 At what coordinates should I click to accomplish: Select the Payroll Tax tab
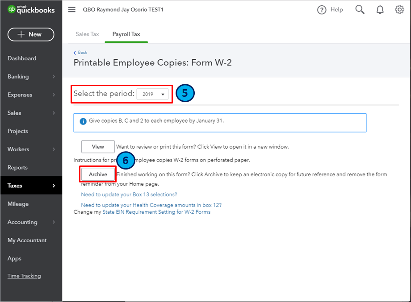(126, 34)
